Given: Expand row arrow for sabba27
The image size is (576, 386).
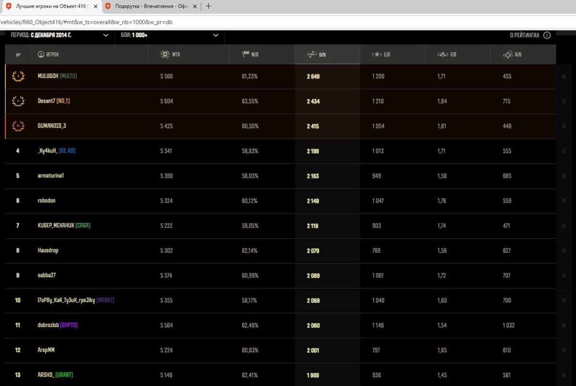Looking at the screenshot, I should point(564,276).
